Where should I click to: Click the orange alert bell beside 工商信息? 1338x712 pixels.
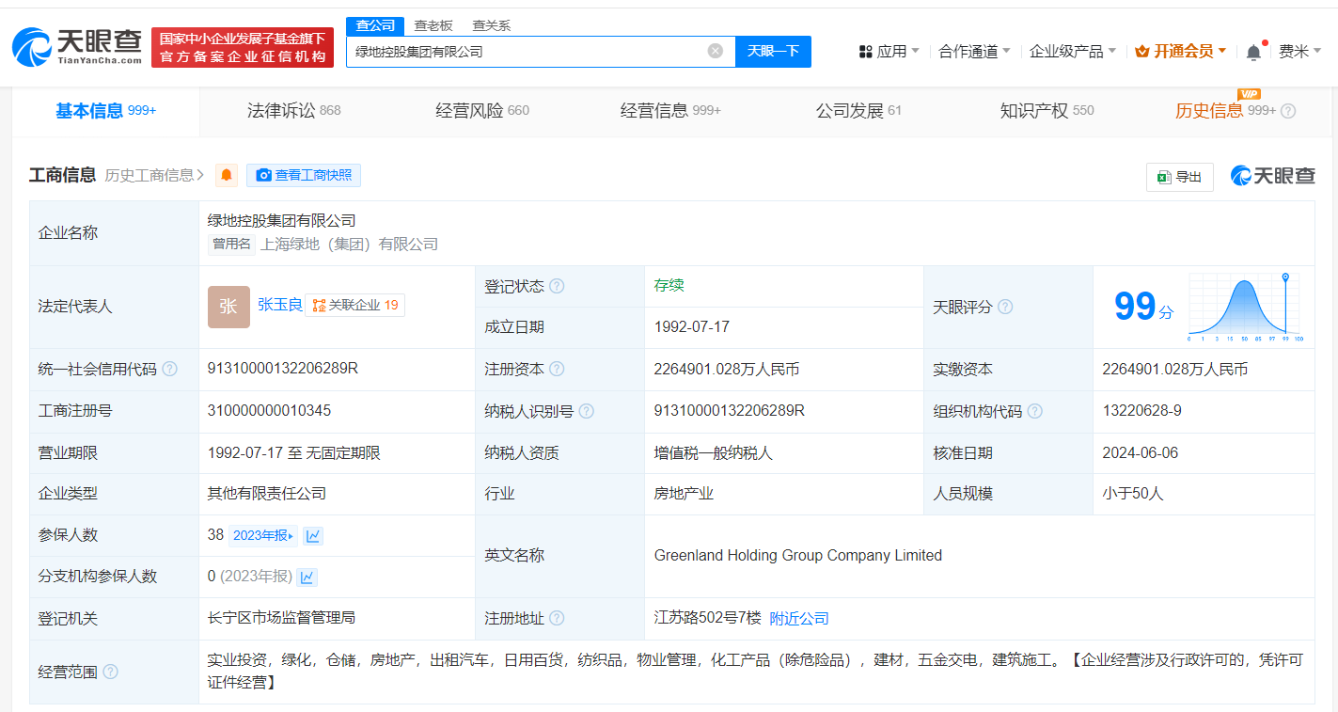pos(227,175)
